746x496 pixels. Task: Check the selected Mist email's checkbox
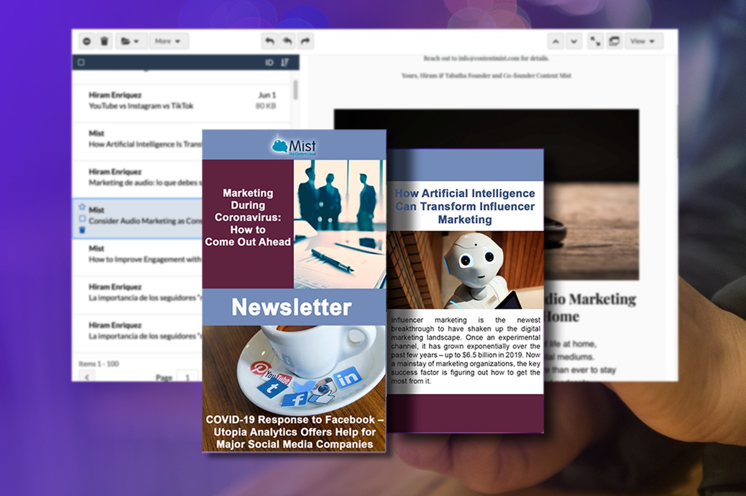(x=83, y=219)
